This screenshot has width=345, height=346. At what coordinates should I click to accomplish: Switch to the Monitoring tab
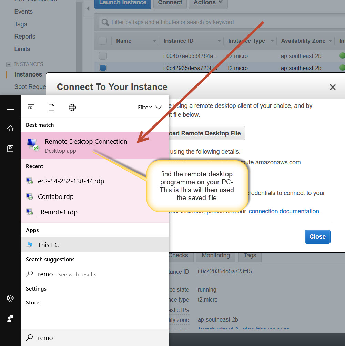click(216, 255)
